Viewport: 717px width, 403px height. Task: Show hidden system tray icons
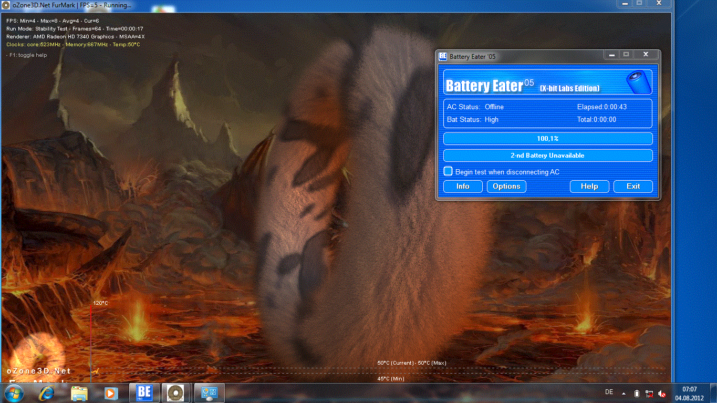pyautogui.click(x=624, y=393)
